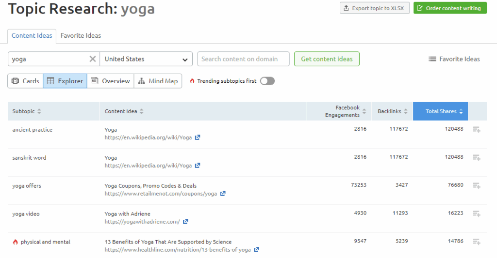Screen dimensions: 497x258
Task: Toggle Trending subtopics first switch
Action: click(x=267, y=81)
